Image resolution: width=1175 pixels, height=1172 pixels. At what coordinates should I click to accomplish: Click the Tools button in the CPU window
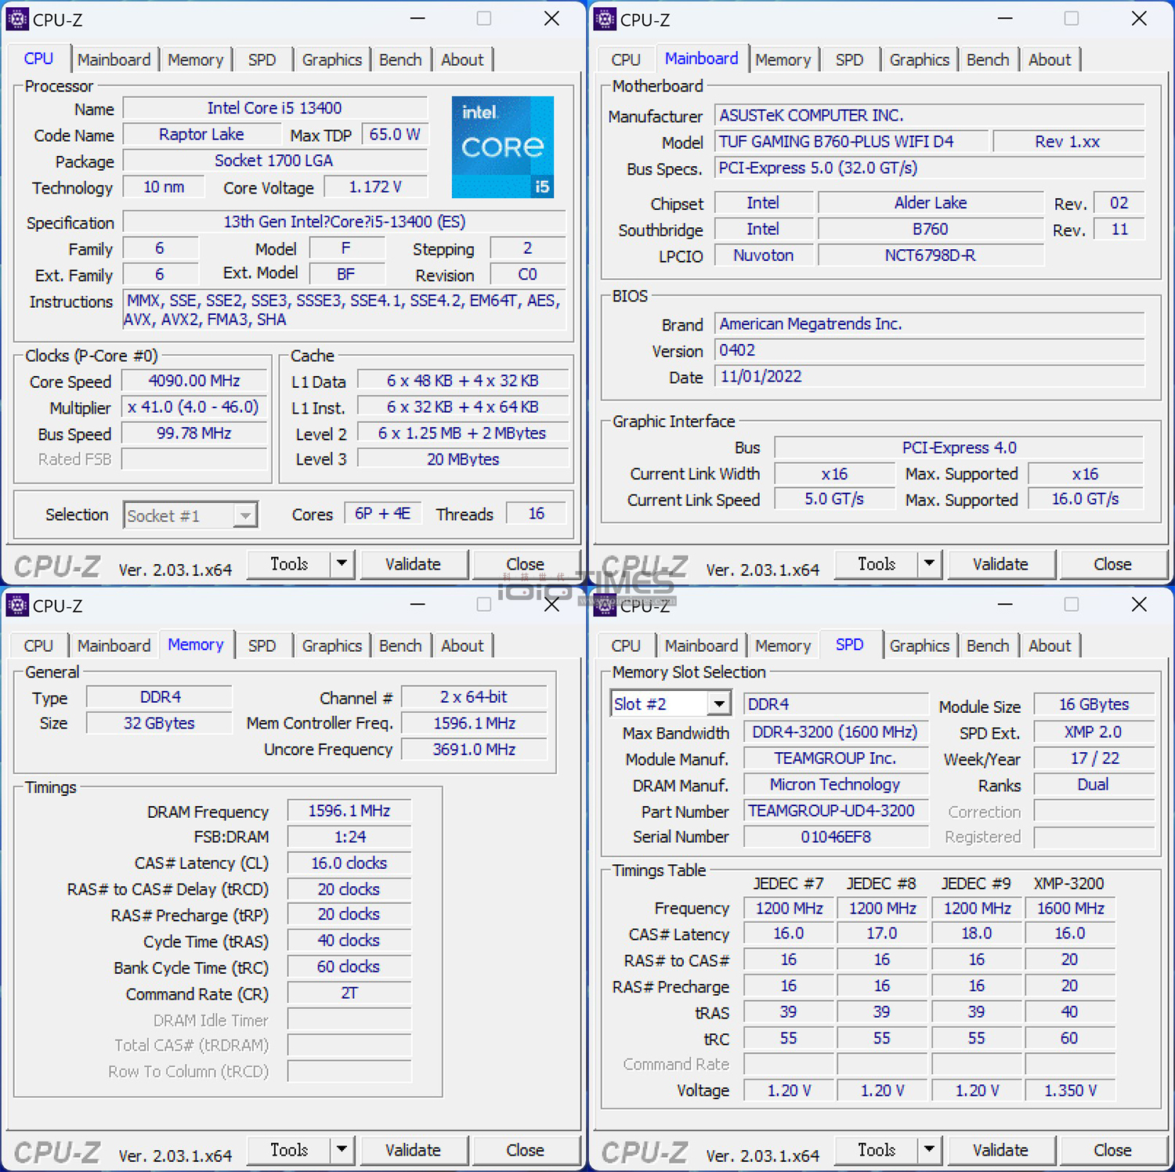tap(289, 564)
